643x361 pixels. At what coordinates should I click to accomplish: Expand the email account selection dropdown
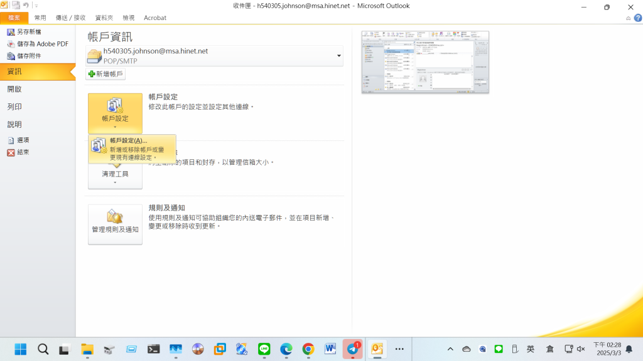339,56
